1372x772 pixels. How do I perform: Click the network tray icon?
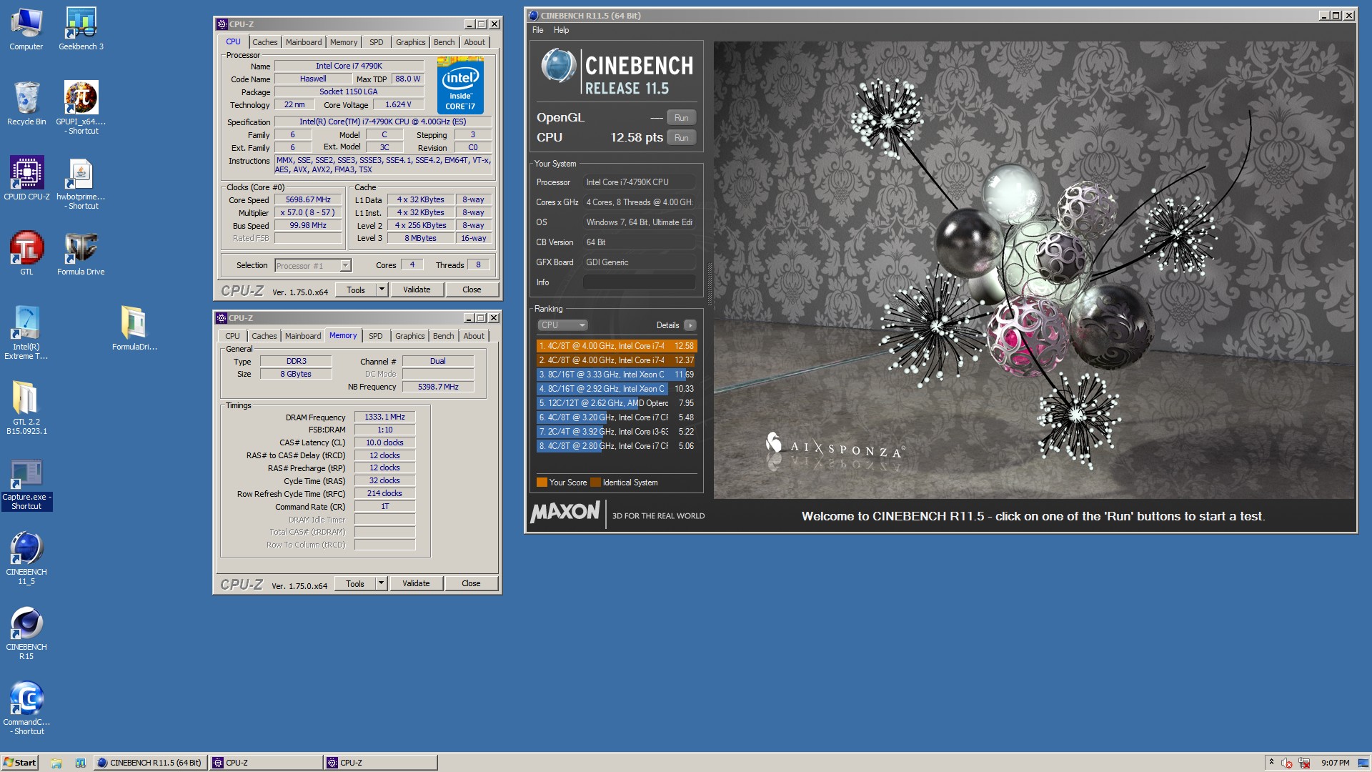pos(1304,763)
